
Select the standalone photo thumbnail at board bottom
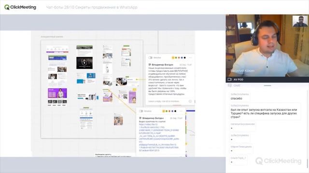(118, 120)
